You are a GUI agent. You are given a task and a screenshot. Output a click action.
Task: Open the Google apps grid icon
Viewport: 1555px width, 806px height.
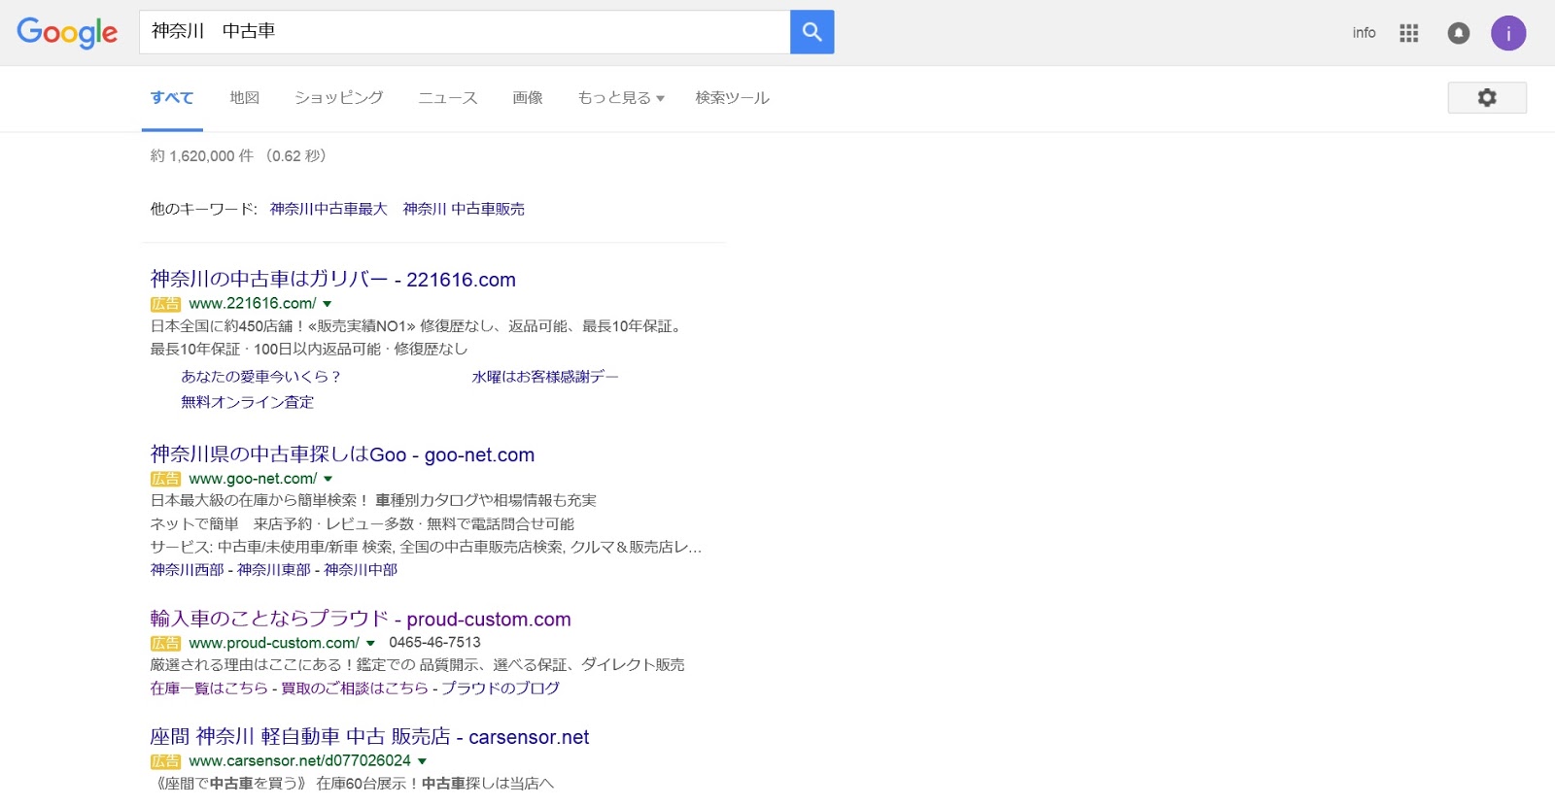point(1408,33)
